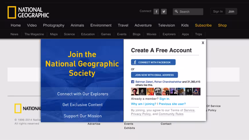Click the search magnifier icon
This screenshot has width=249, height=140.
pyautogui.click(x=176, y=11)
